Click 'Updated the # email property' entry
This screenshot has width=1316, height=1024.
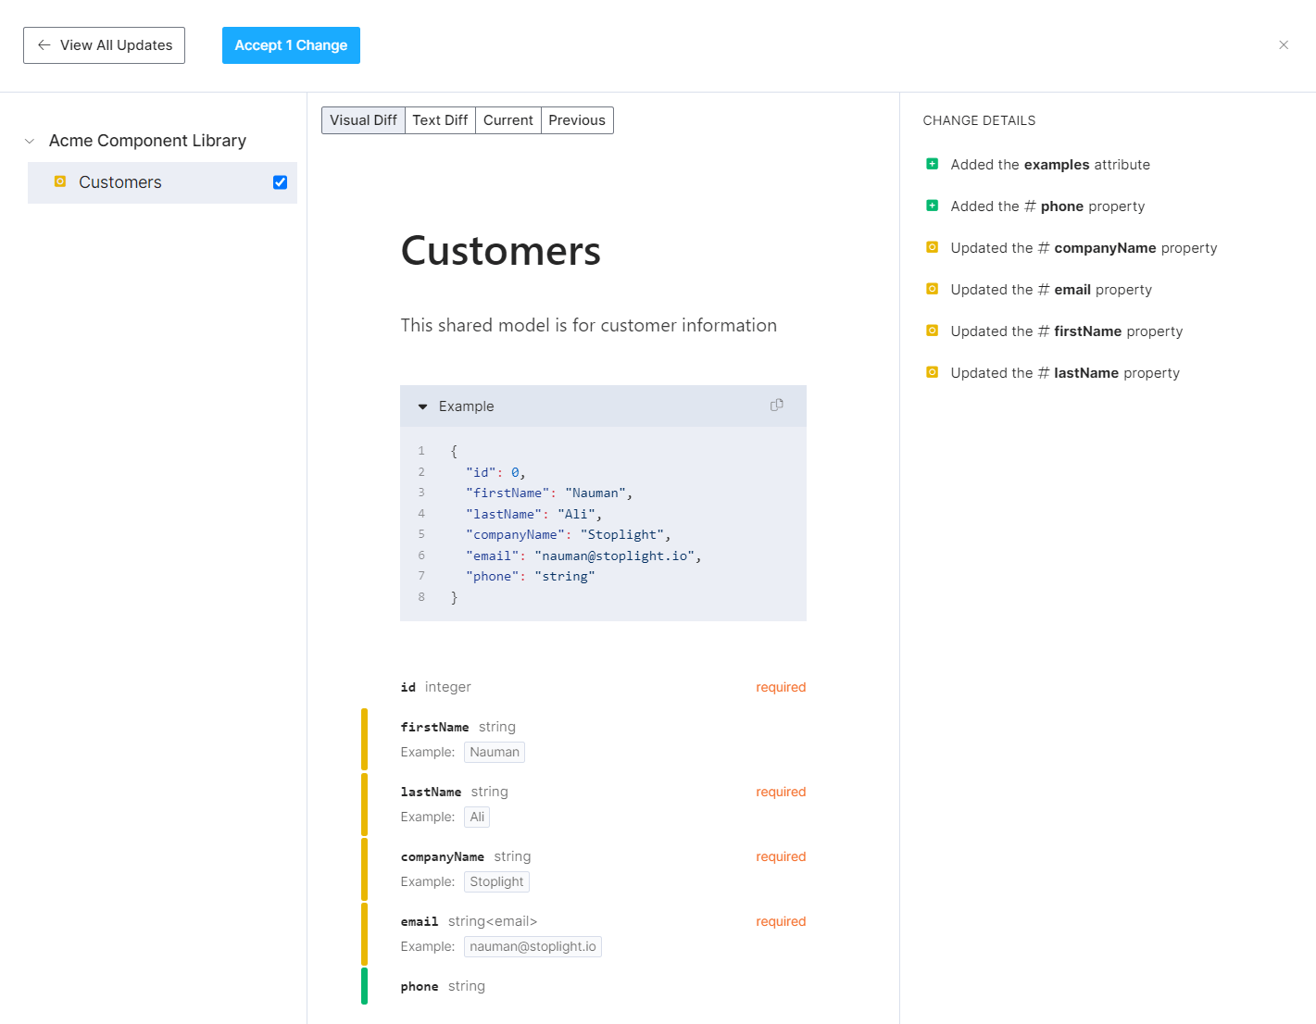pyautogui.click(x=1051, y=290)
